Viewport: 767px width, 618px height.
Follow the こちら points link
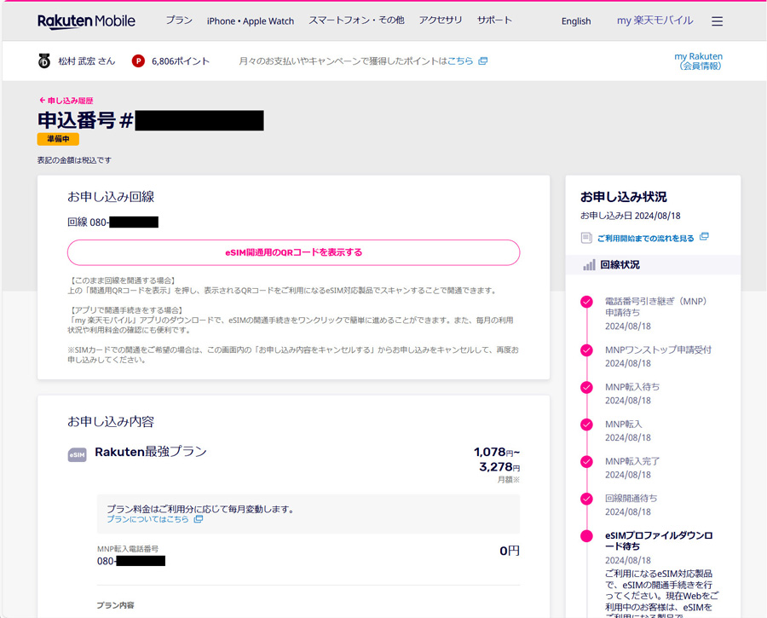point(460,61)
